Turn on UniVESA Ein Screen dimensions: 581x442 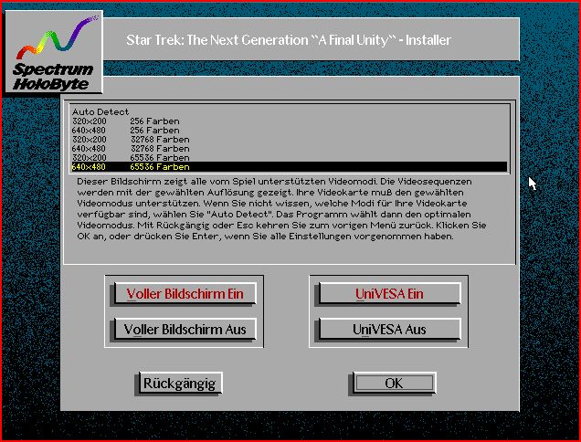(389, 294)
